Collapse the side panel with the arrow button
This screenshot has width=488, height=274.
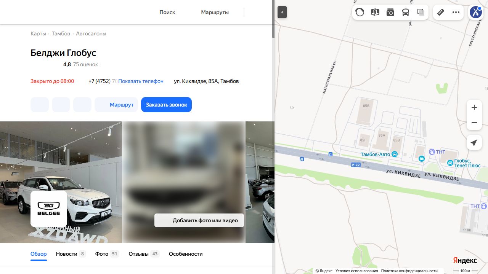click(282, 12)
